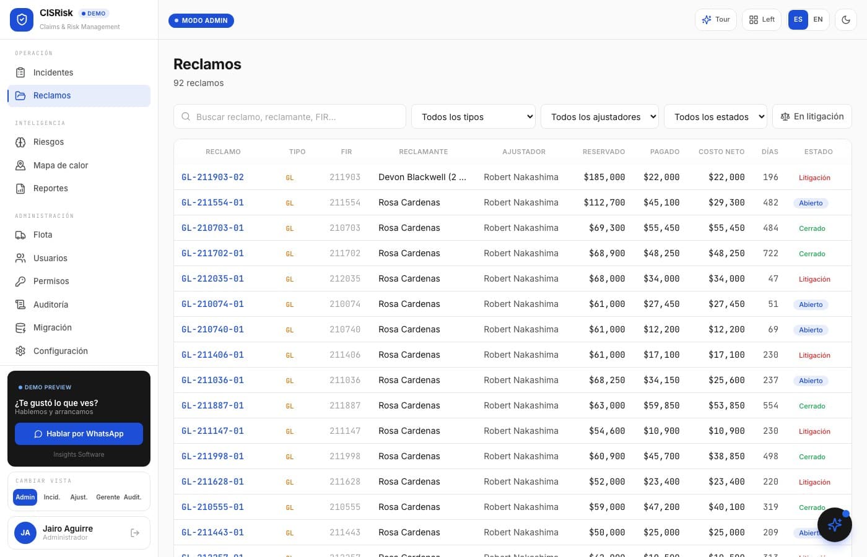Open claim GL-211903-02
The image size is (867, 557).
pyautogui.click(x=212, y=177)
